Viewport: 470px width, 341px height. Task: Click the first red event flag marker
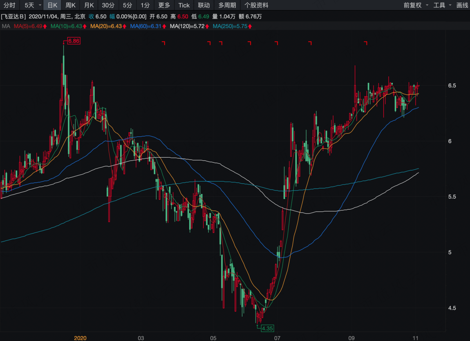(x=164, y=43)
